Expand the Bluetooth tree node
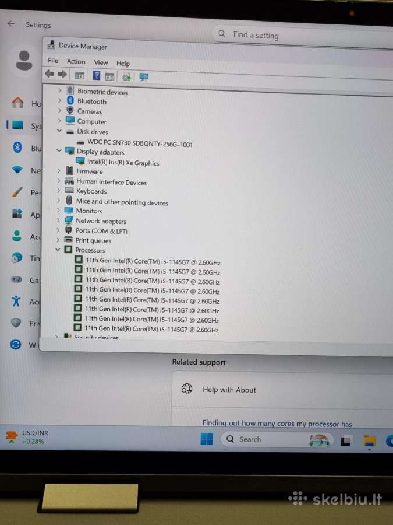This screenshot has width=393, height=525. [x=59, y=100]
